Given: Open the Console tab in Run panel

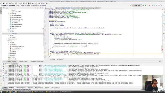Looking at the screenshot, I should (x=8, y=64).
